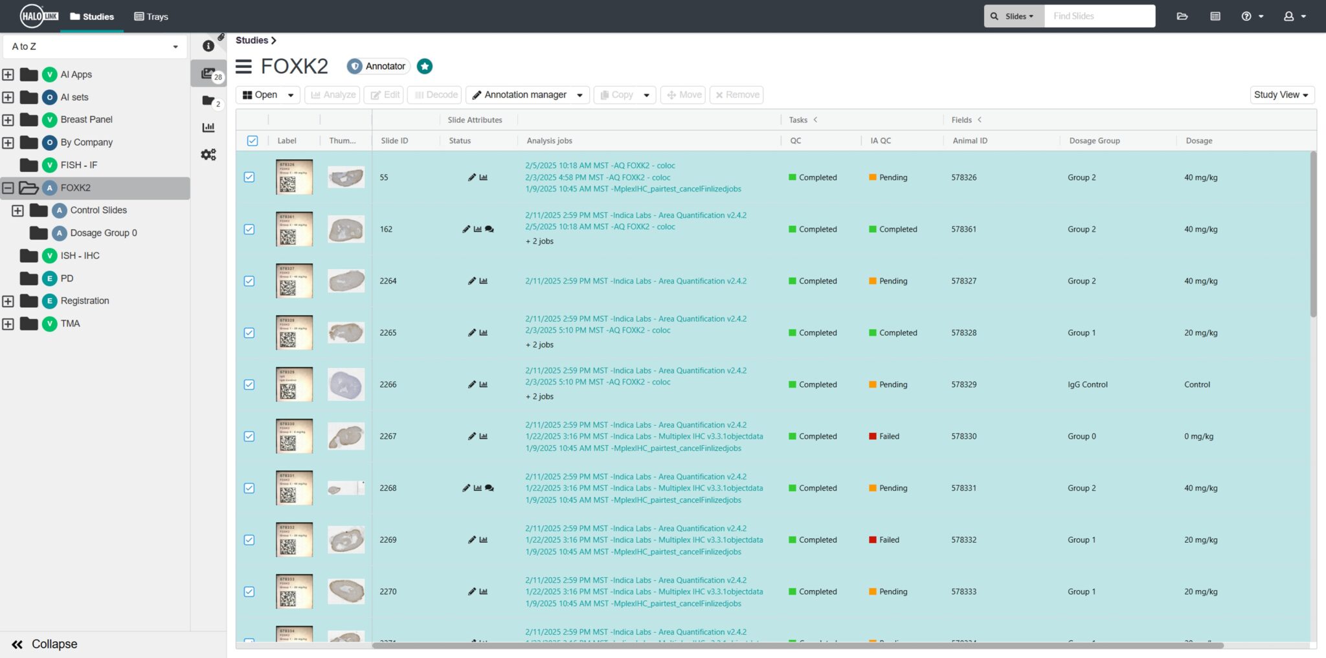Open the slide info panel

tap(208, 45)
